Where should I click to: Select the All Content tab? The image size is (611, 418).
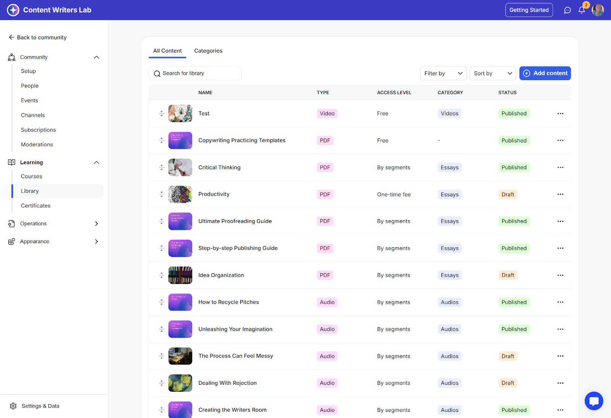pyautogui.click(x=167, y=51)
